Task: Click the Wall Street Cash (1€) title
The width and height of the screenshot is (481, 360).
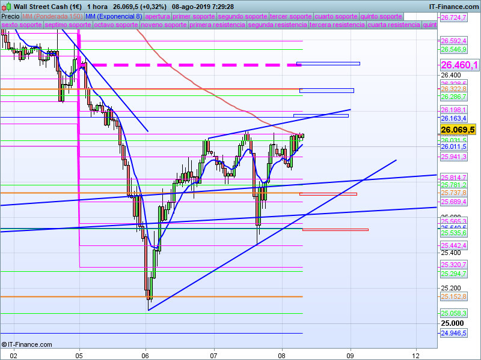Action: [x=48, y=7]
